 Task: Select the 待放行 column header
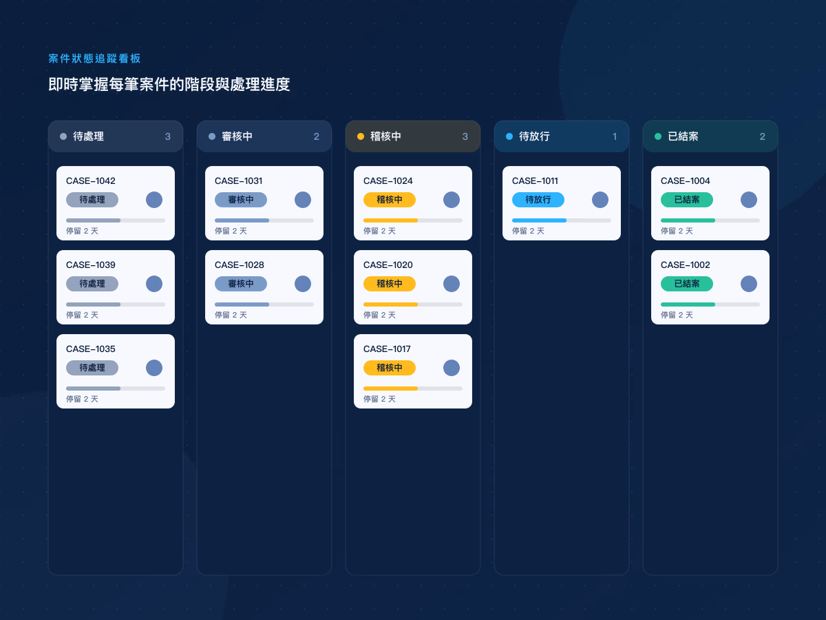562,136
